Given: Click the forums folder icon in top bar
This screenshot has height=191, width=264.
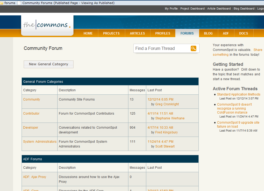Looking at the screenshot, I should tap(2, 3).
